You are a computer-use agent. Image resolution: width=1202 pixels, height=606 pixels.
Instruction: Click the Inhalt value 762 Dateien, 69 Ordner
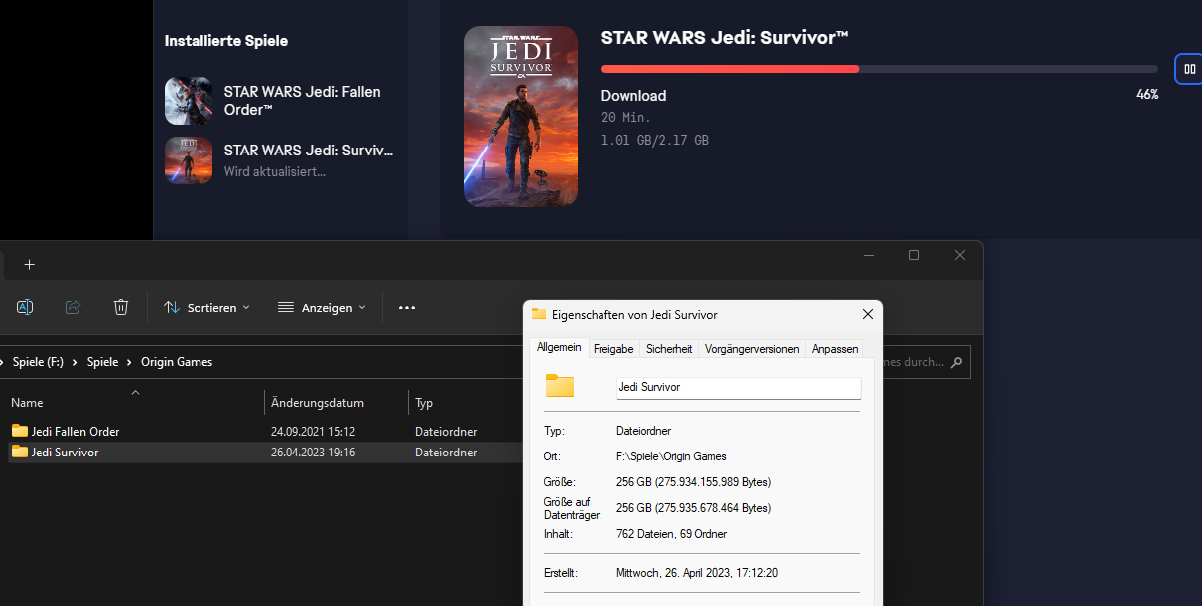coord(672,534)
